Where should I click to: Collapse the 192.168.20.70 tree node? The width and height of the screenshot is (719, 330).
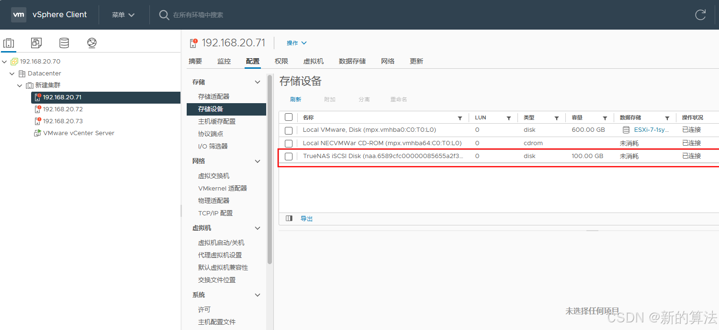point(5,62)
